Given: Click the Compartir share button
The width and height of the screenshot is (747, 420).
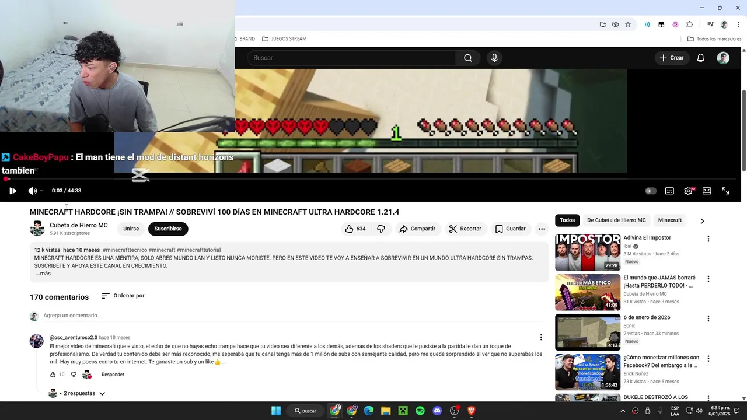Looking at the screenshot, I should tap(417, 229).
